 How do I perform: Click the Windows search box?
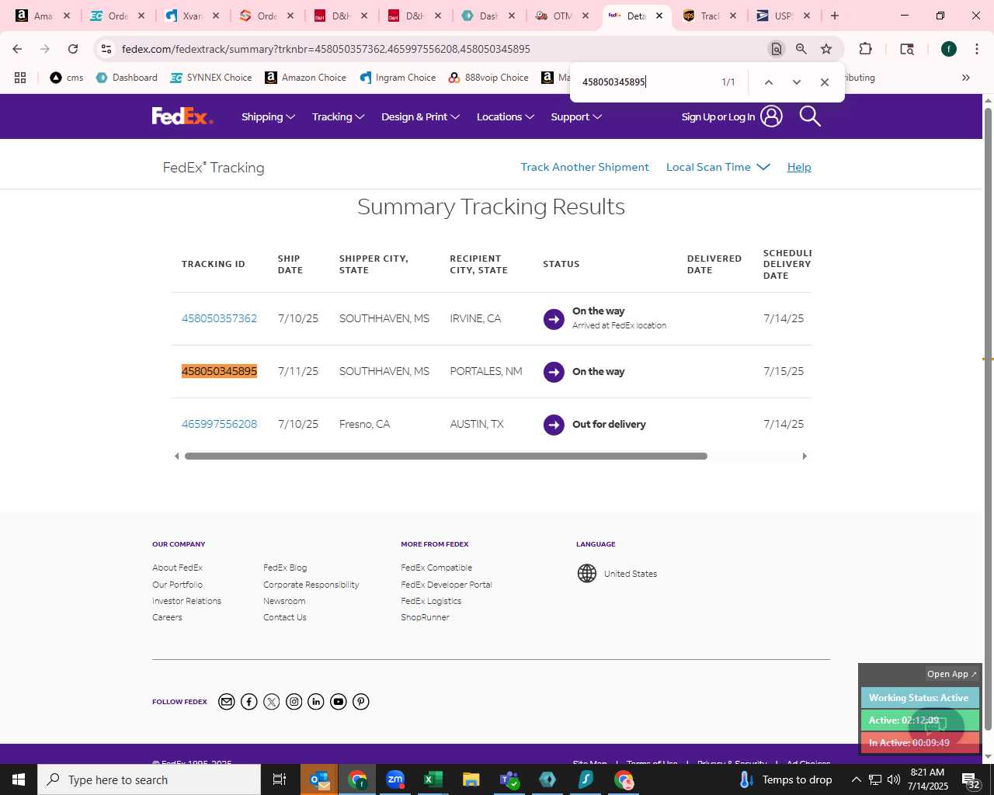tap(149, 779)
